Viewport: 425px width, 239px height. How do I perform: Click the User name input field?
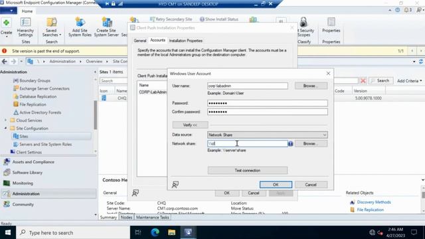[x=248, y=86]
